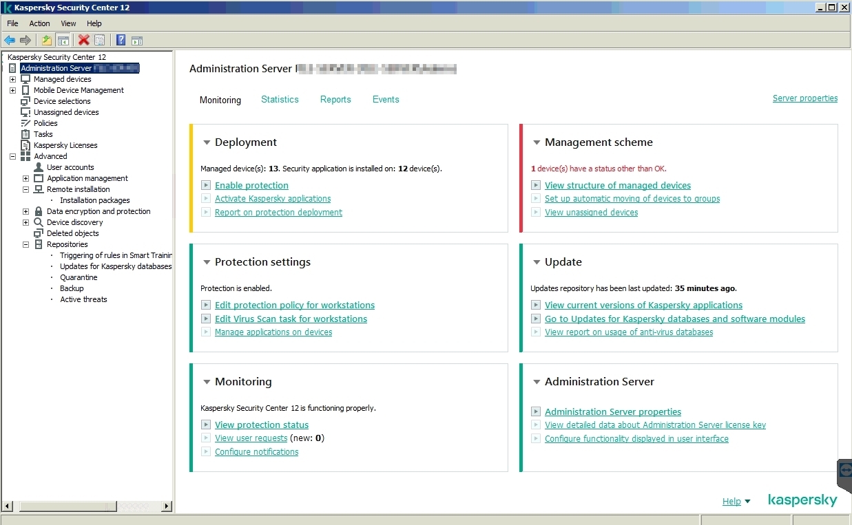The width and height of the screenshot is (852, 525).
Task: Click the Managed devices monitor icon
Action: coord(25,79)
